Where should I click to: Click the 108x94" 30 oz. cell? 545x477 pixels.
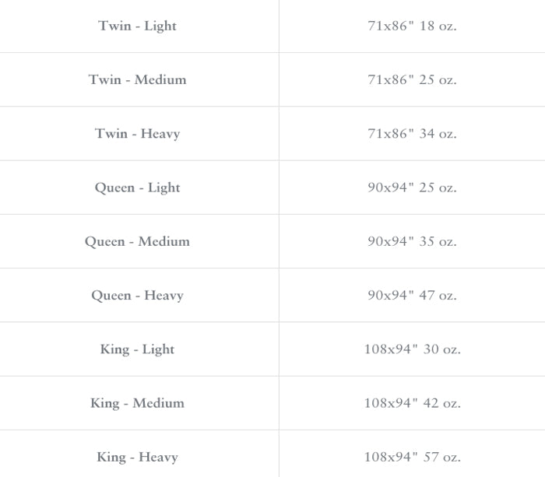click(x=412, y=349)
